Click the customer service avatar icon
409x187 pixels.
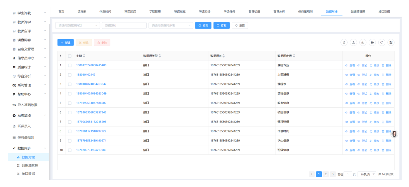[394, 134]
